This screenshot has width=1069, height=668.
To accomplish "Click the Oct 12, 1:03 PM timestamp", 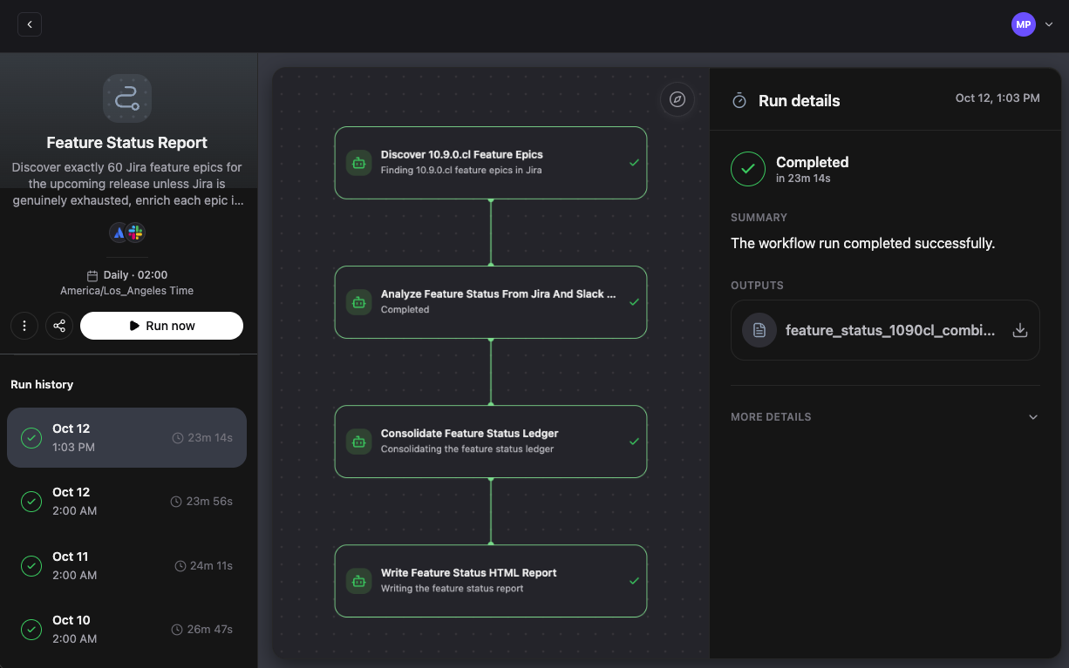I will (998, 98).
